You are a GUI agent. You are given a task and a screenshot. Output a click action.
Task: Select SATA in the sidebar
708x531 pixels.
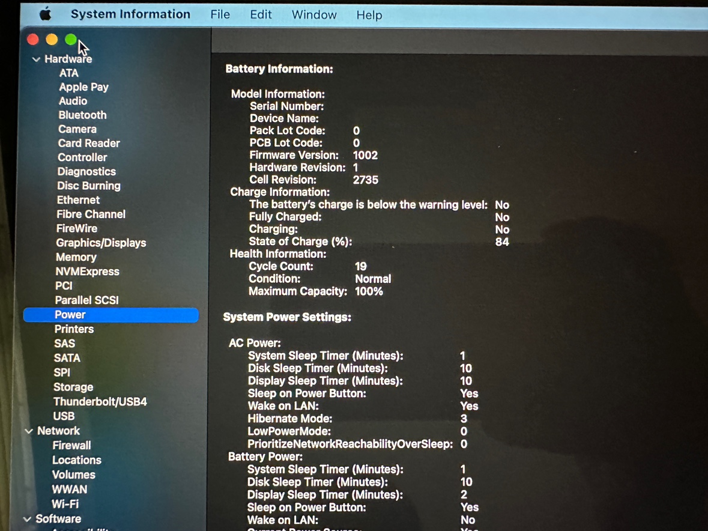point(67,358)
